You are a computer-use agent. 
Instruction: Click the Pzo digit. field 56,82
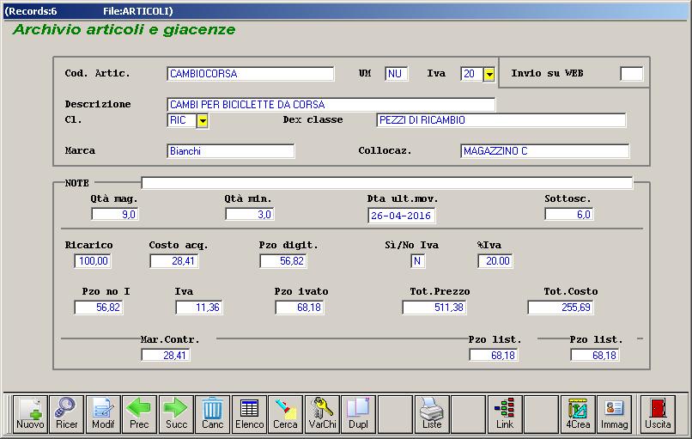283,261
